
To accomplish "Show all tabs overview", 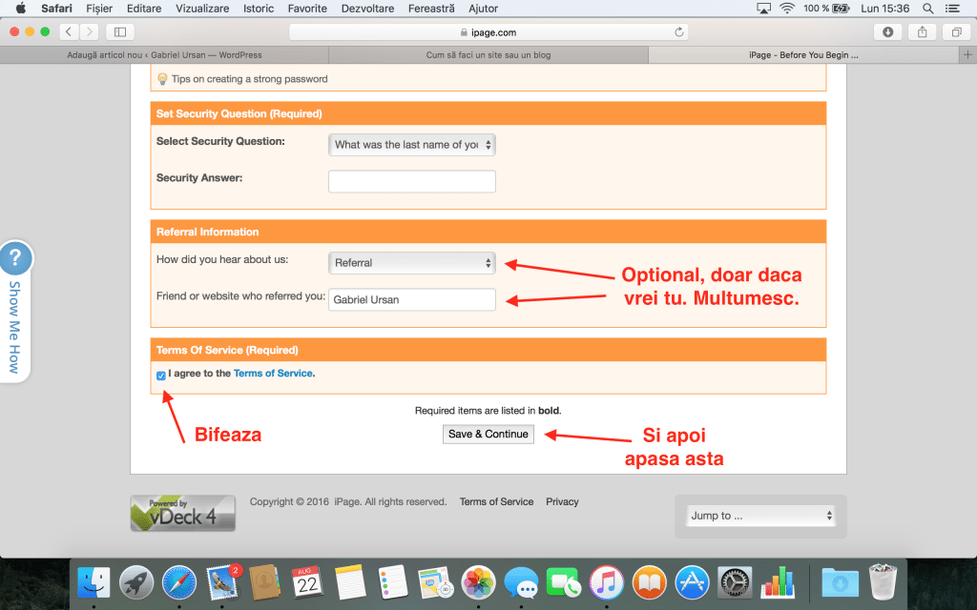I will (956, 31).
